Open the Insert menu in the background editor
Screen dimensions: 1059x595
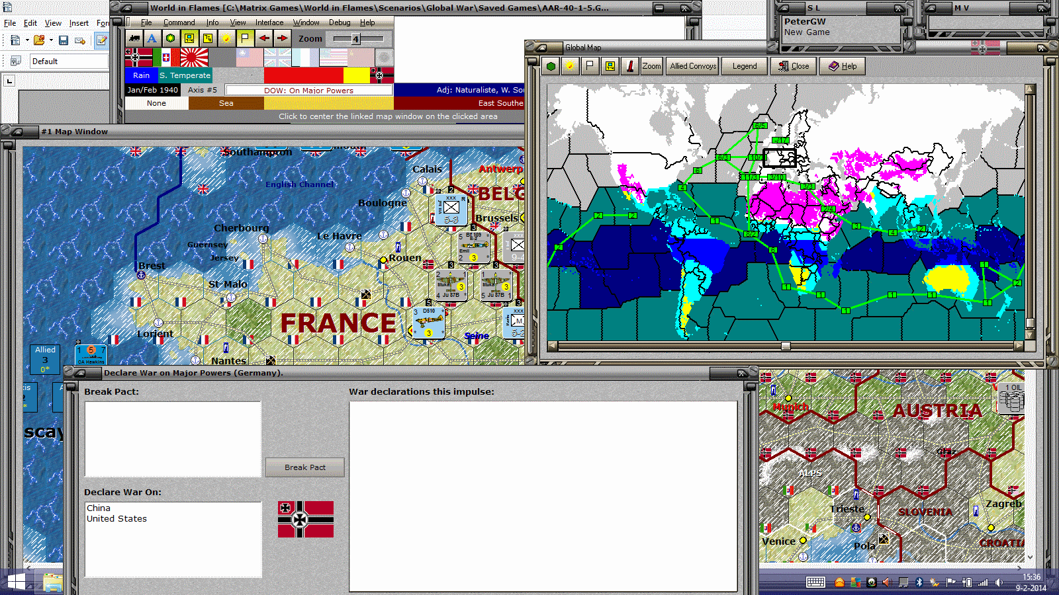pyautogui.click(x=79, y=23)
